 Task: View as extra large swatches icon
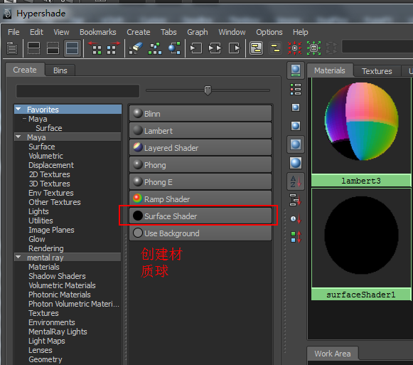click(x=296, y=163)
